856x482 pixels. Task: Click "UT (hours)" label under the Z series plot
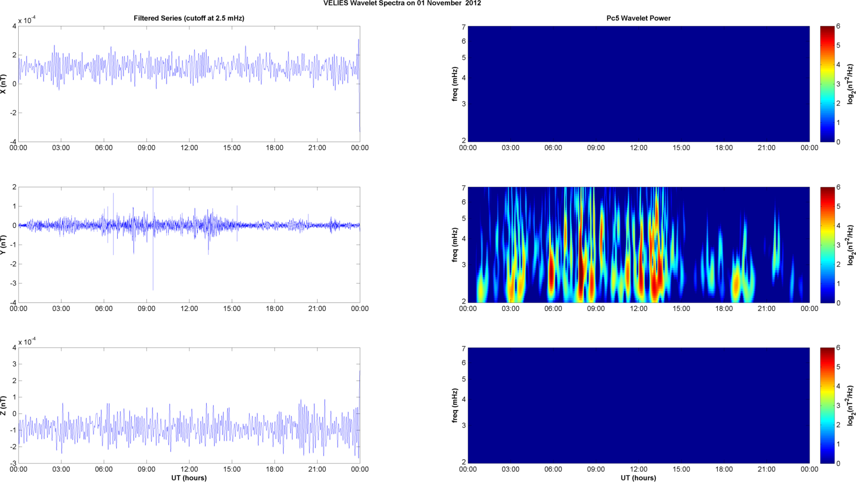pyautogui.click(x=189, y=478)
